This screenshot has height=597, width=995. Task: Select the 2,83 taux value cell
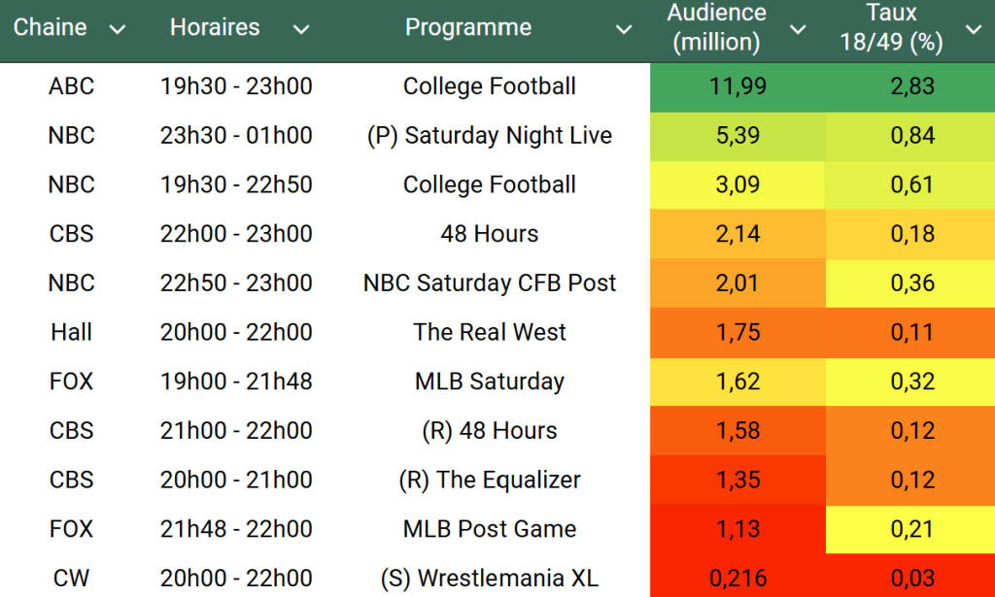click(x=911, y=86)
